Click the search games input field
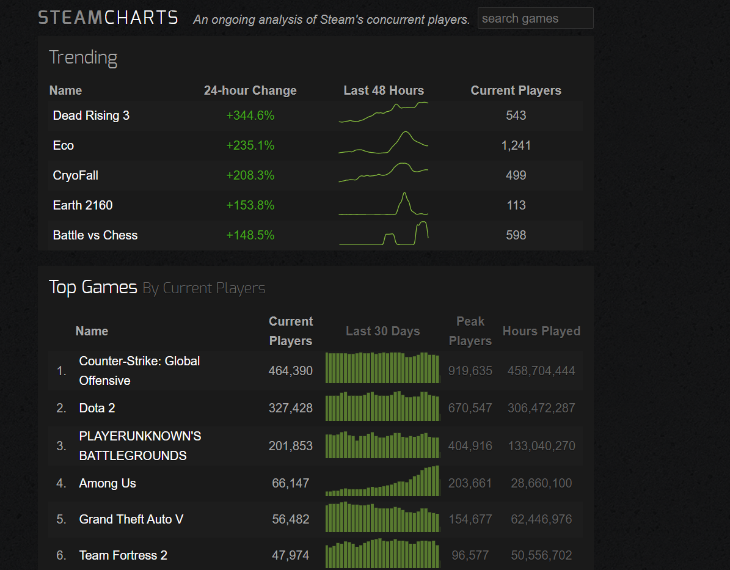The image size is (730, 570). click(x=535, y=18)
